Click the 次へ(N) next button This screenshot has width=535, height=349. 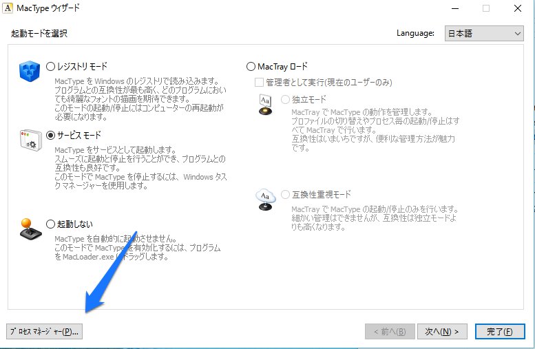click(442, 331)
